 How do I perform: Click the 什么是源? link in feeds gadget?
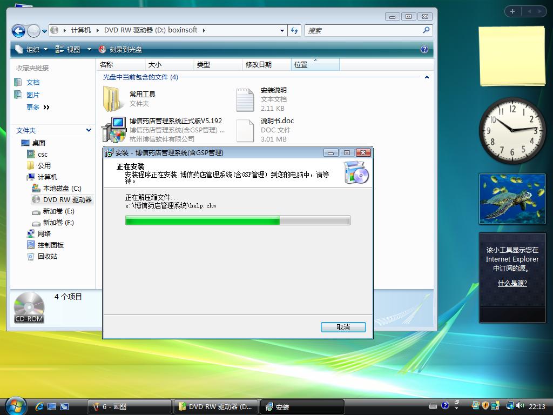(x=512, y=283)
